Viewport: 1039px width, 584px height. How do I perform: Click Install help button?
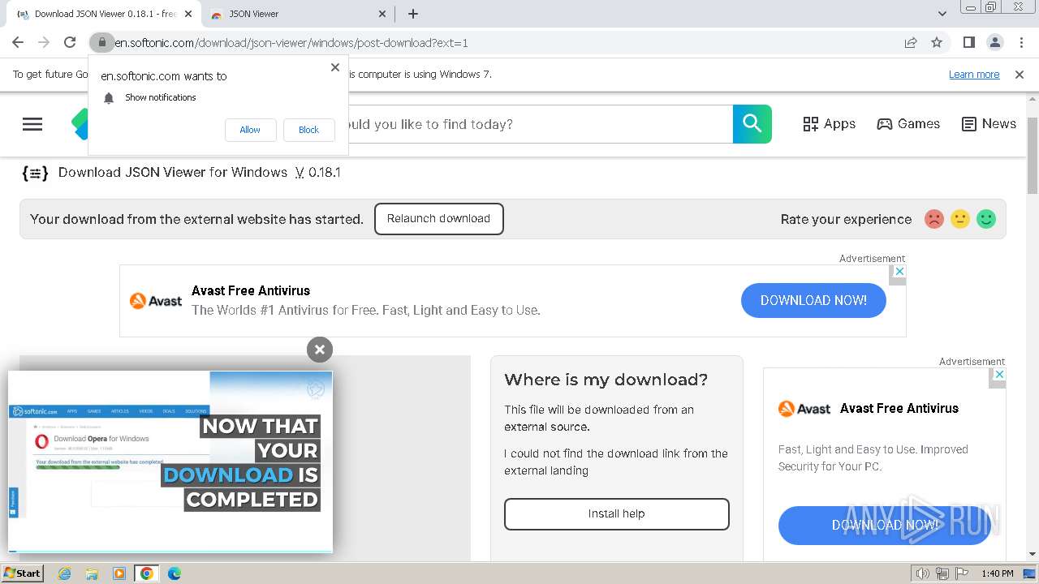(617, 514)
